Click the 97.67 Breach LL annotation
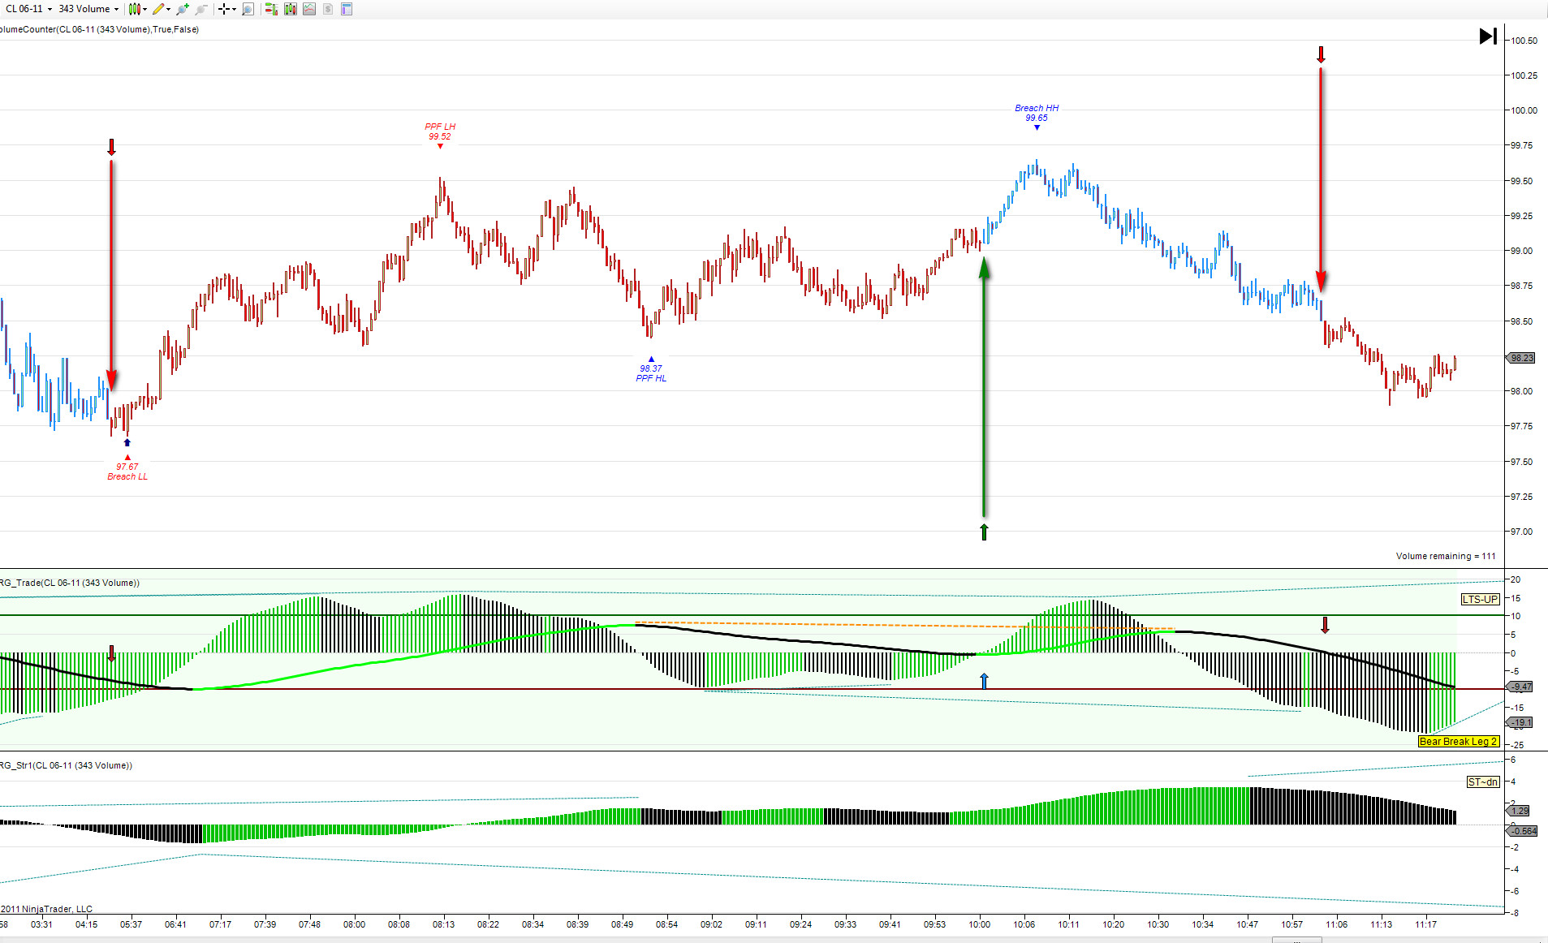Screen dimensions: 1548x943 (127, 471)
